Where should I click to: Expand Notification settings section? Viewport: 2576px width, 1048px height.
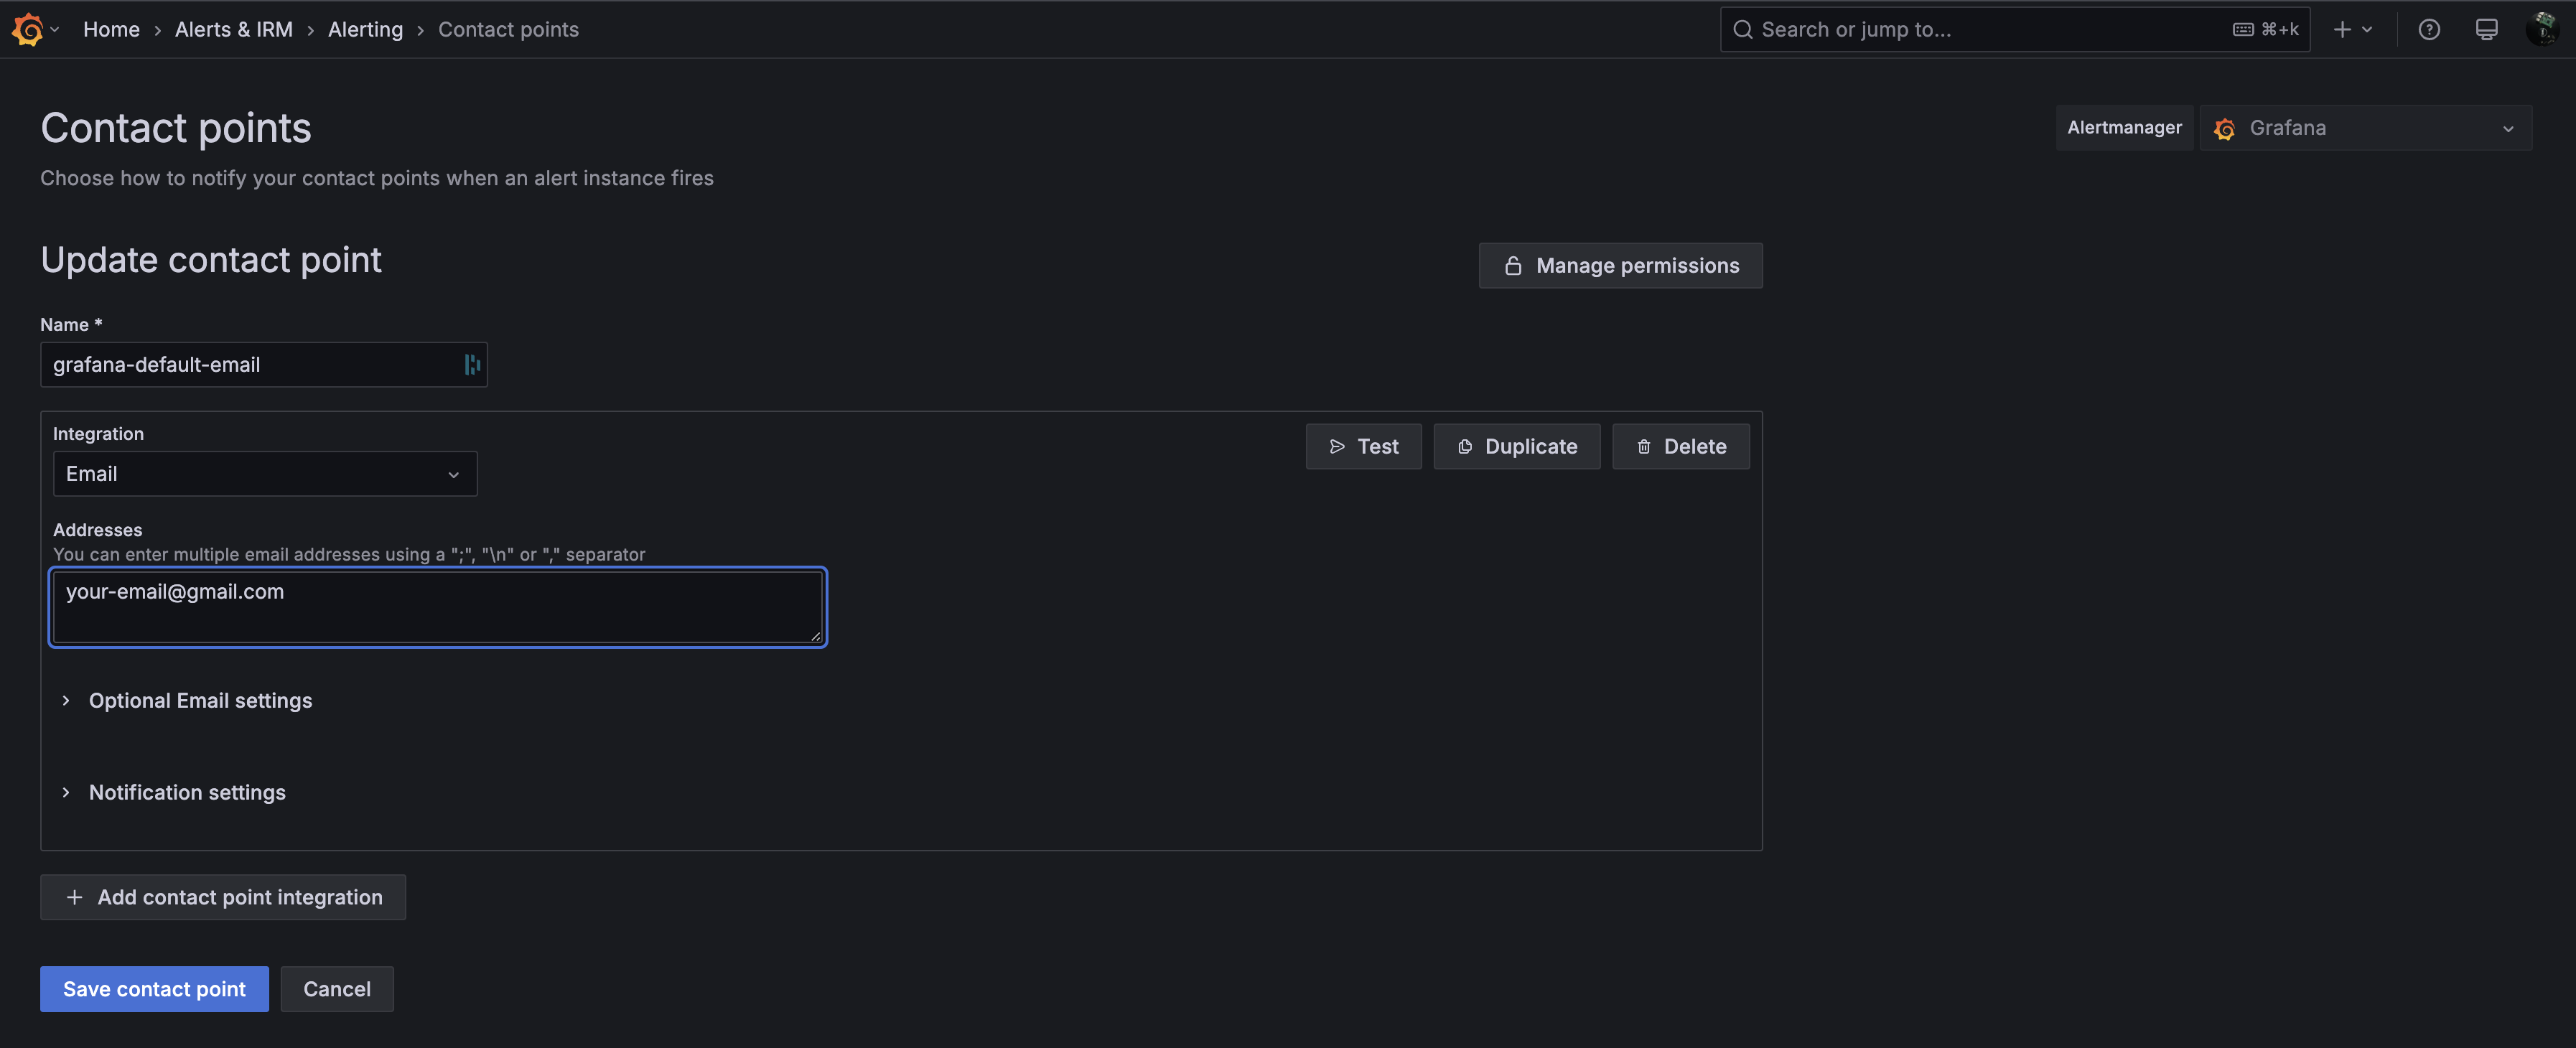187,792
